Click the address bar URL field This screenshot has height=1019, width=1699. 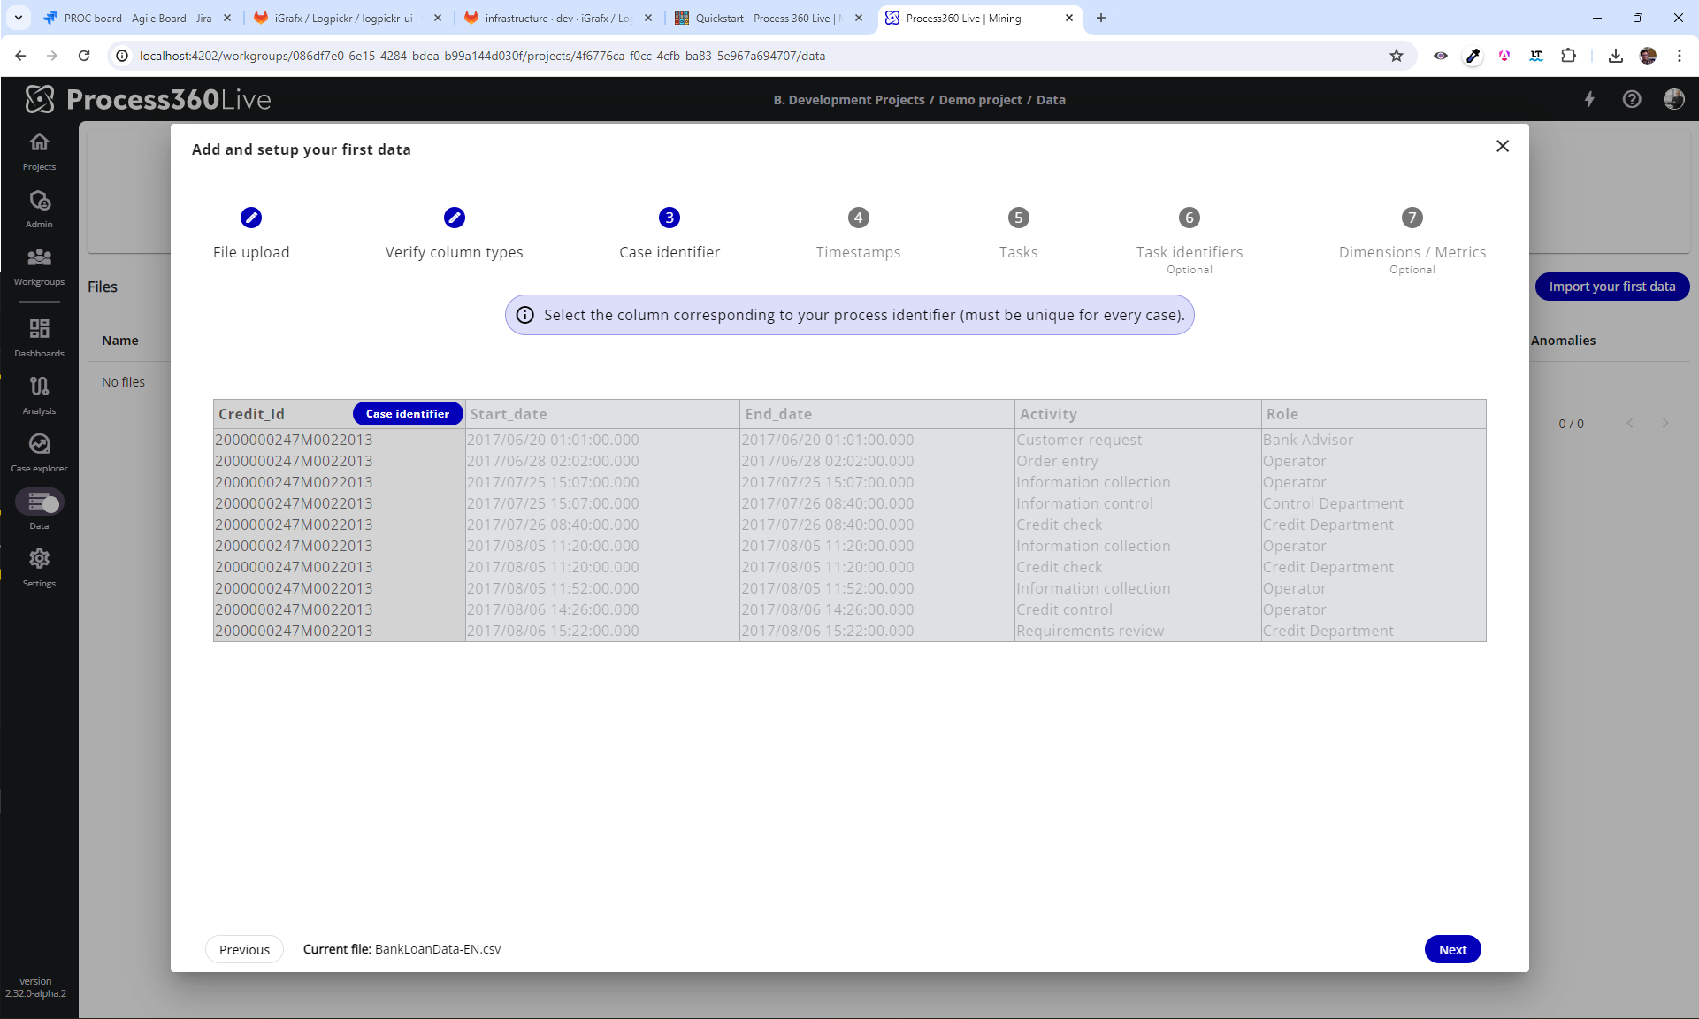pyautogui.click(x=761, y=56)
